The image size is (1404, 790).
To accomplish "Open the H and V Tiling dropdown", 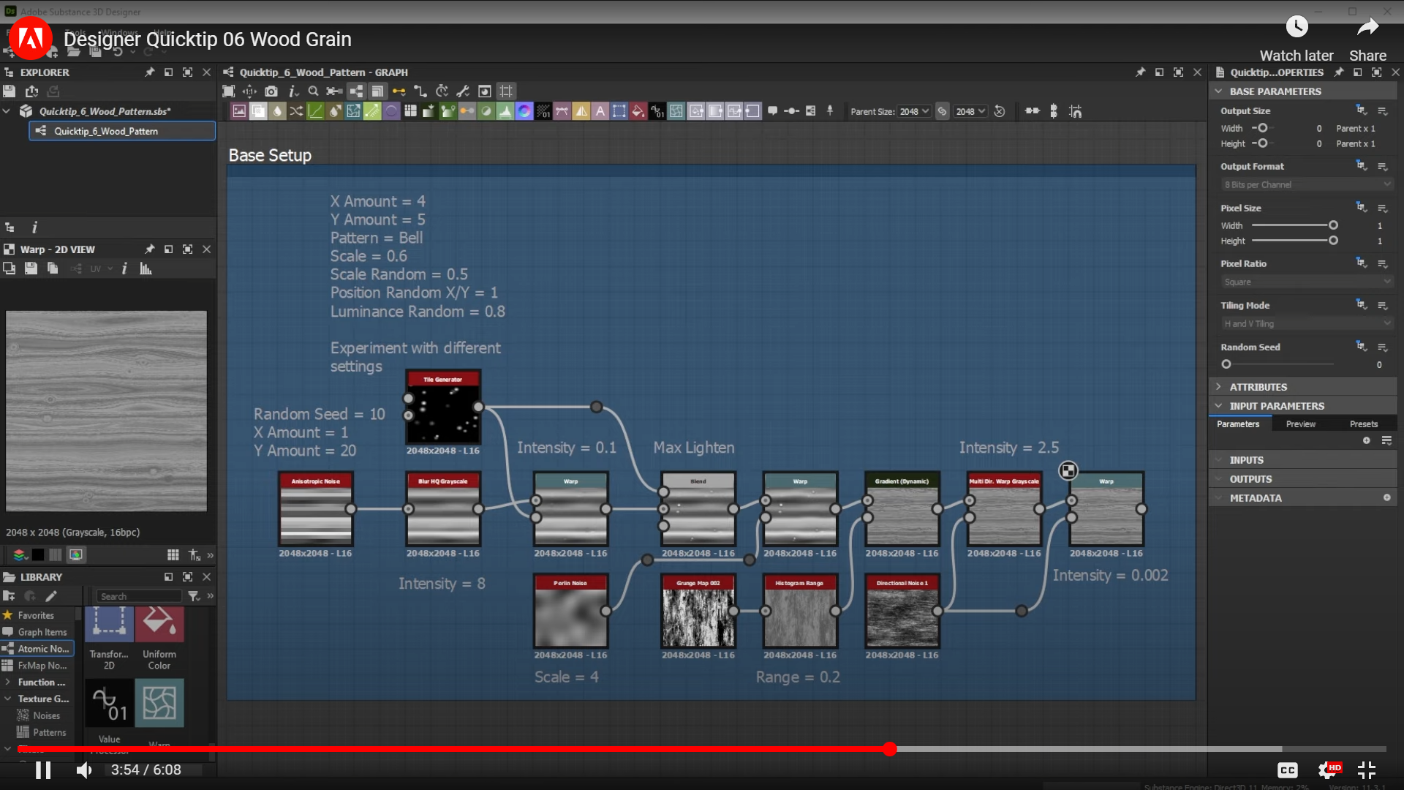I will [x=1307, y=324].
